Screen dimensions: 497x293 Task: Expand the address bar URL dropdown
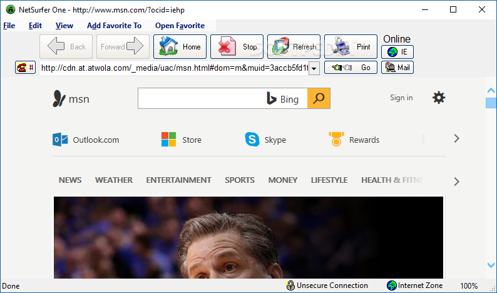tap(314, 68)
